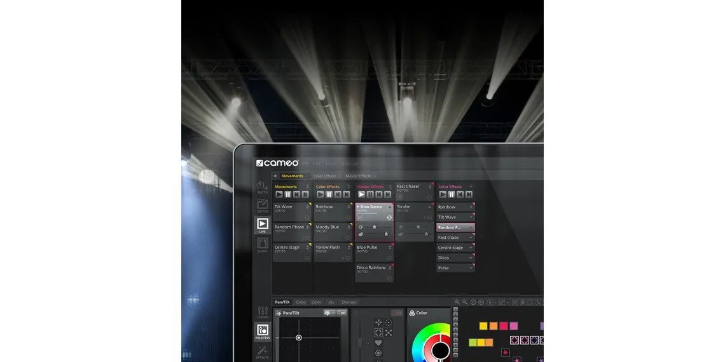725x362 pixels.
Task: Expand the Pulse dropdown
Action: (471, 268)
